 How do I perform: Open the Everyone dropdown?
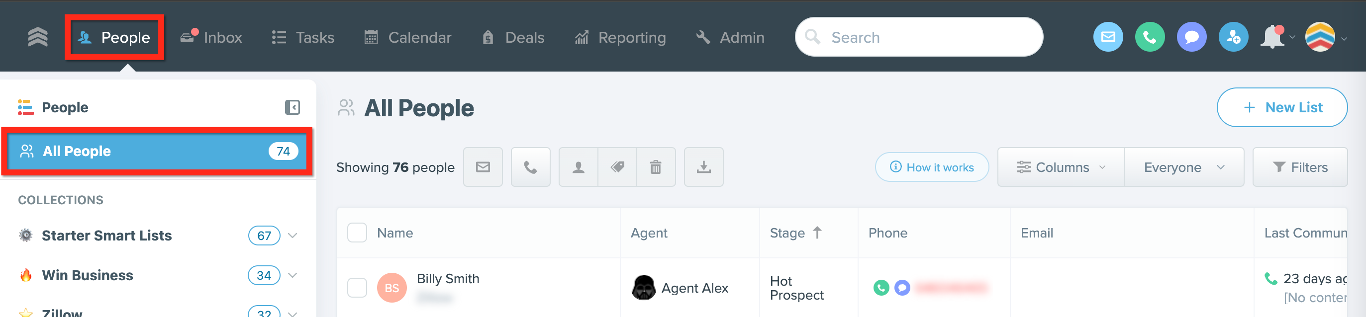coord(1184,167)
